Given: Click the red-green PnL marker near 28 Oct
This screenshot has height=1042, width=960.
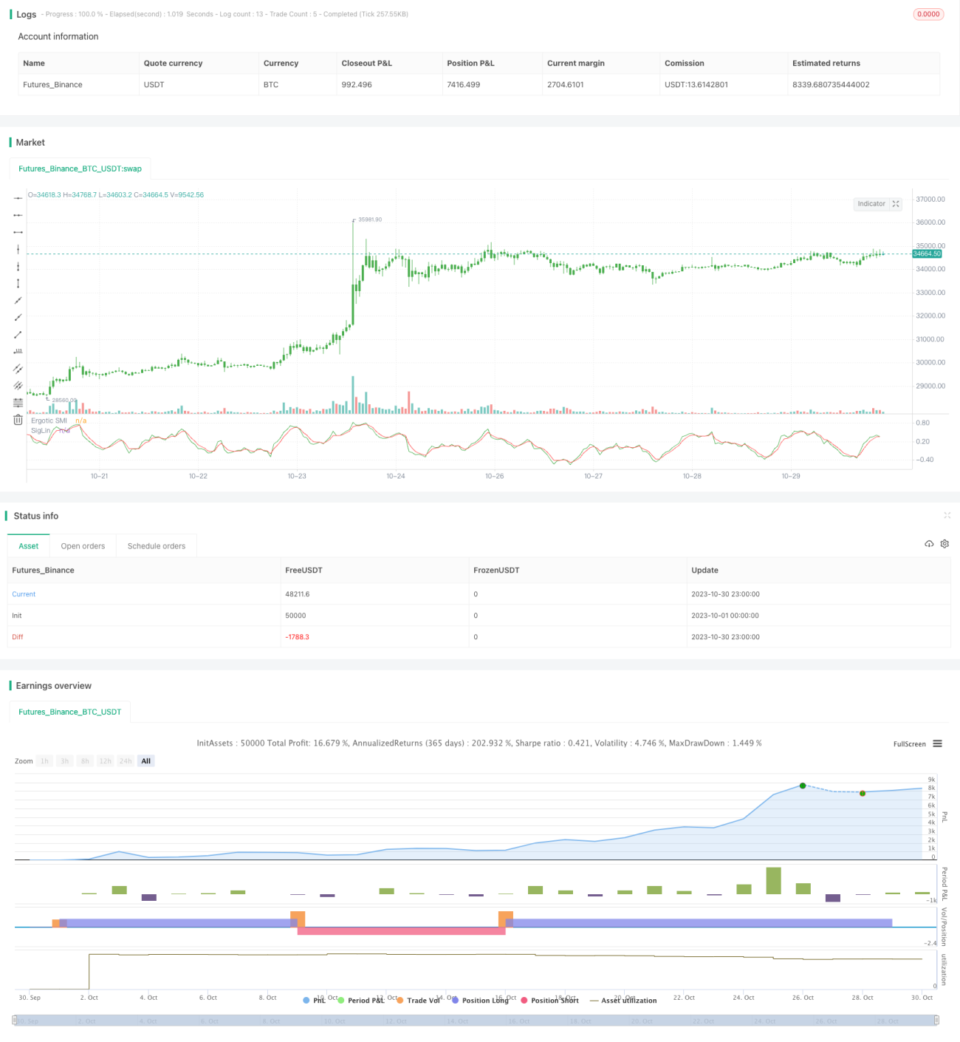Looking at the screenshot, I should 863,793.
